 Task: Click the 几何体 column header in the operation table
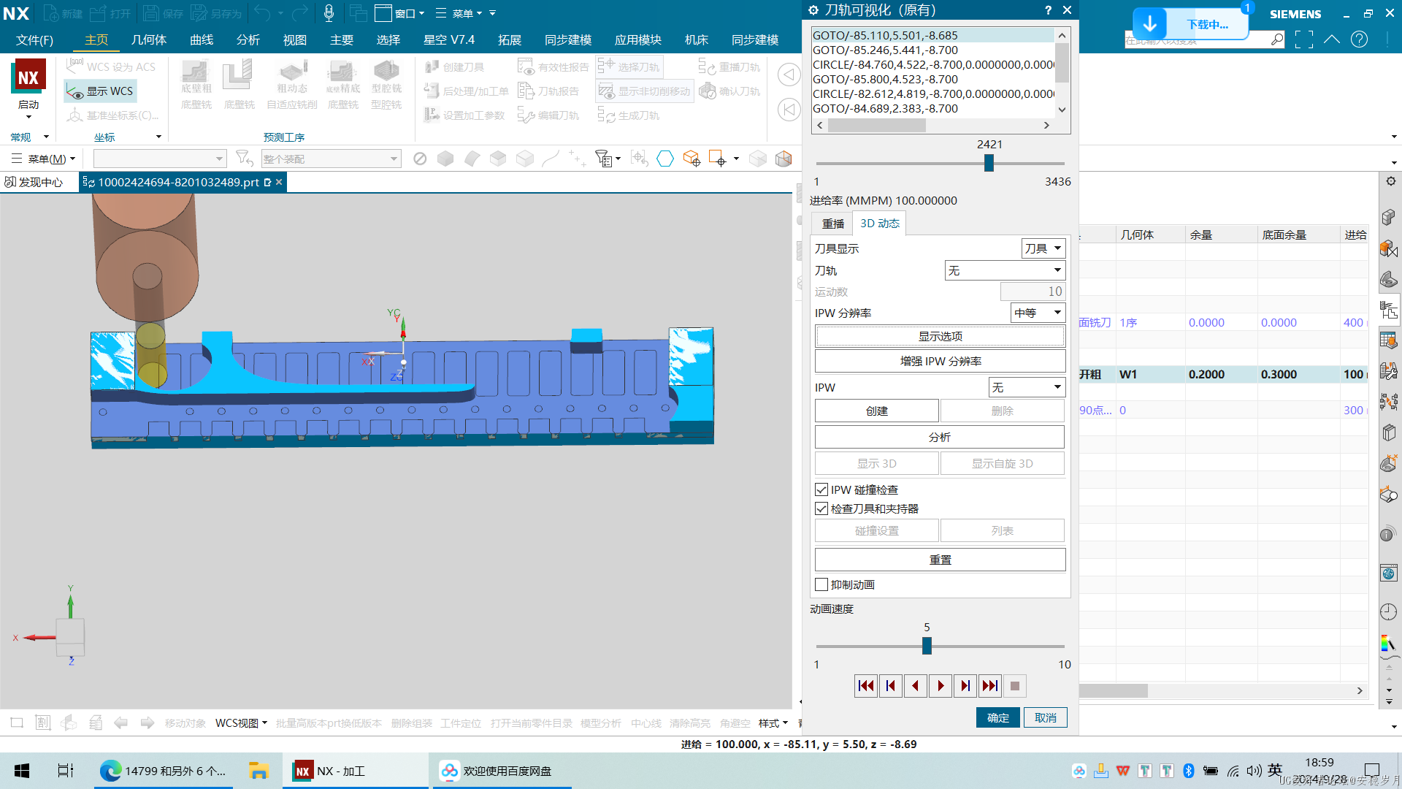[1150, 235]
